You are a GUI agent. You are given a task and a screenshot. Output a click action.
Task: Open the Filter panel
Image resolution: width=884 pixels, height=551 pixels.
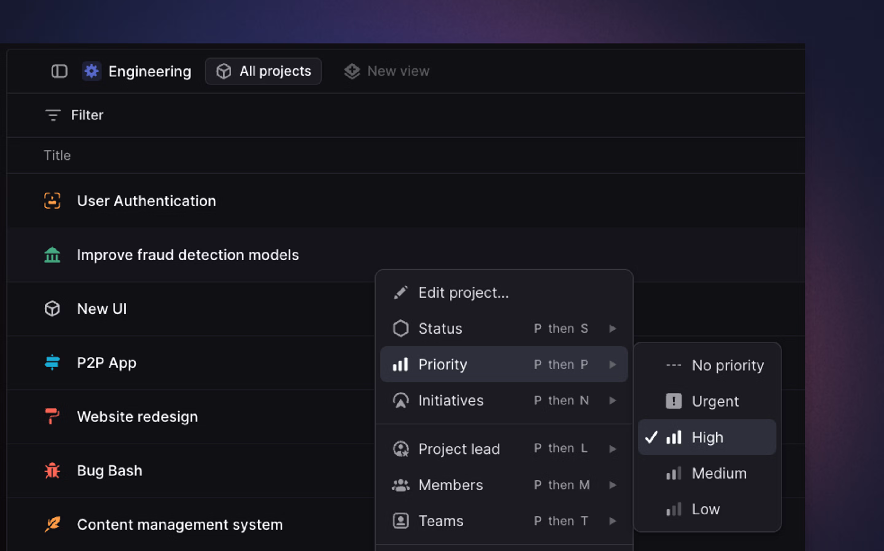point(75,115)
